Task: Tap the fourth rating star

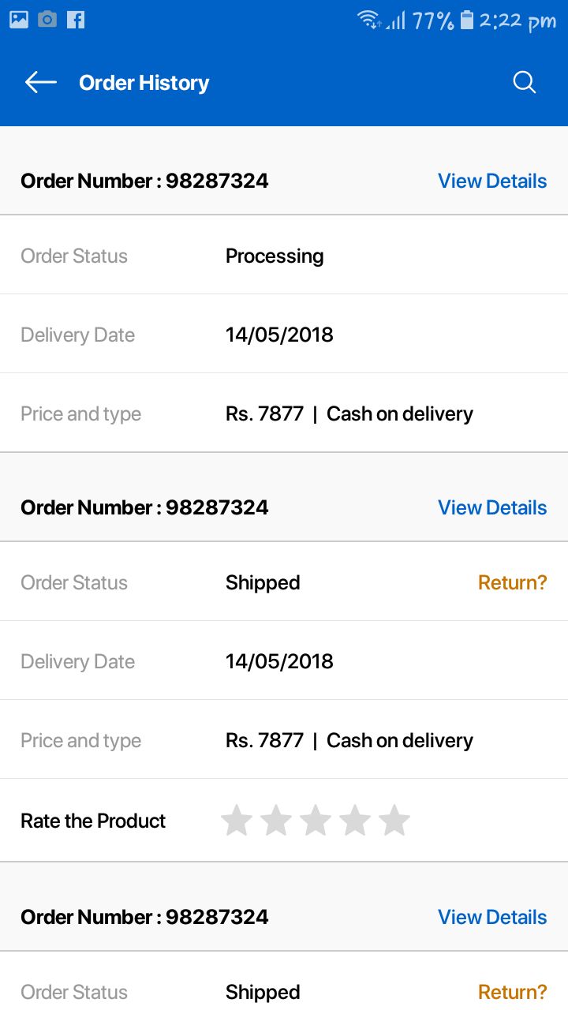Action: click(355, 821)
